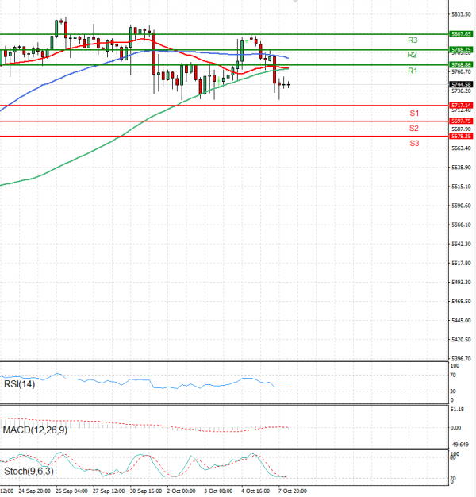
Task: Click the 5615.10 price axis value
Action: click(461, 187)
